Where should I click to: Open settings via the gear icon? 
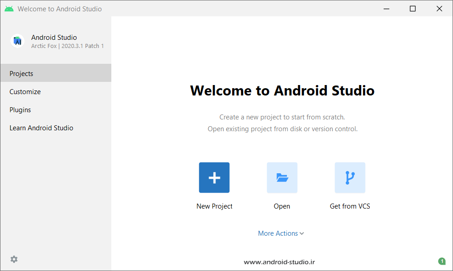14,259
